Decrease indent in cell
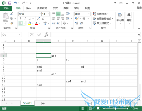The height and width of the screenshot is (111, 142). (54, 23)
